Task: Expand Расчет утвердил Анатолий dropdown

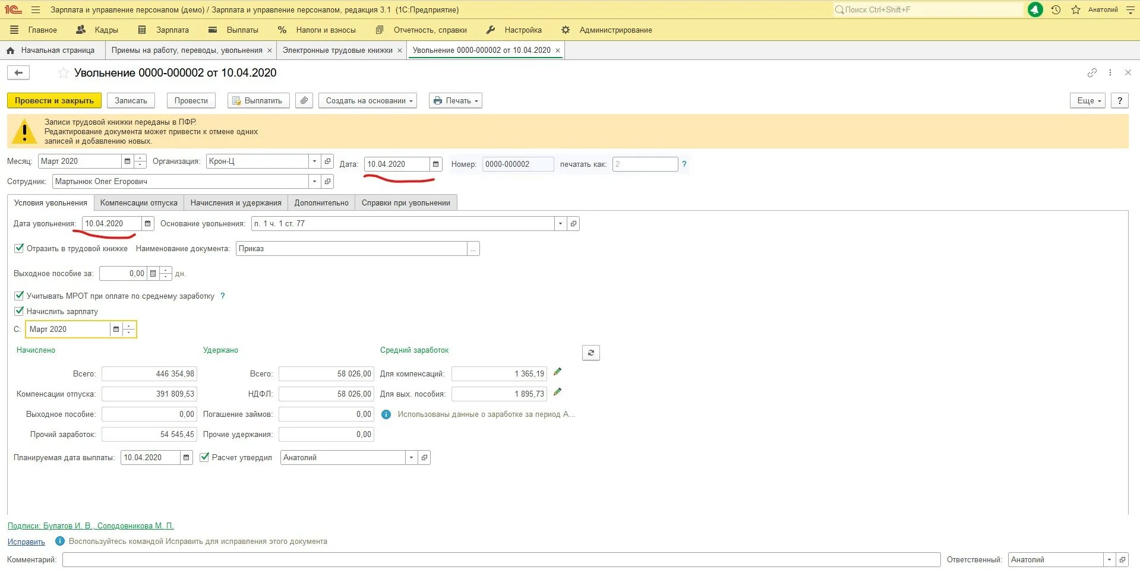Action: [x=412, y=457]
